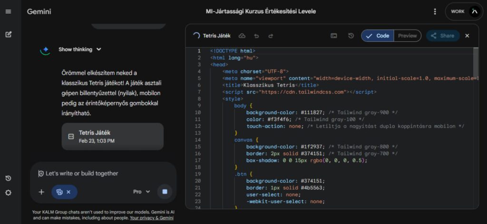487x224 pixels.
Task: Show the canvas version history
Action: pos(351,36)
